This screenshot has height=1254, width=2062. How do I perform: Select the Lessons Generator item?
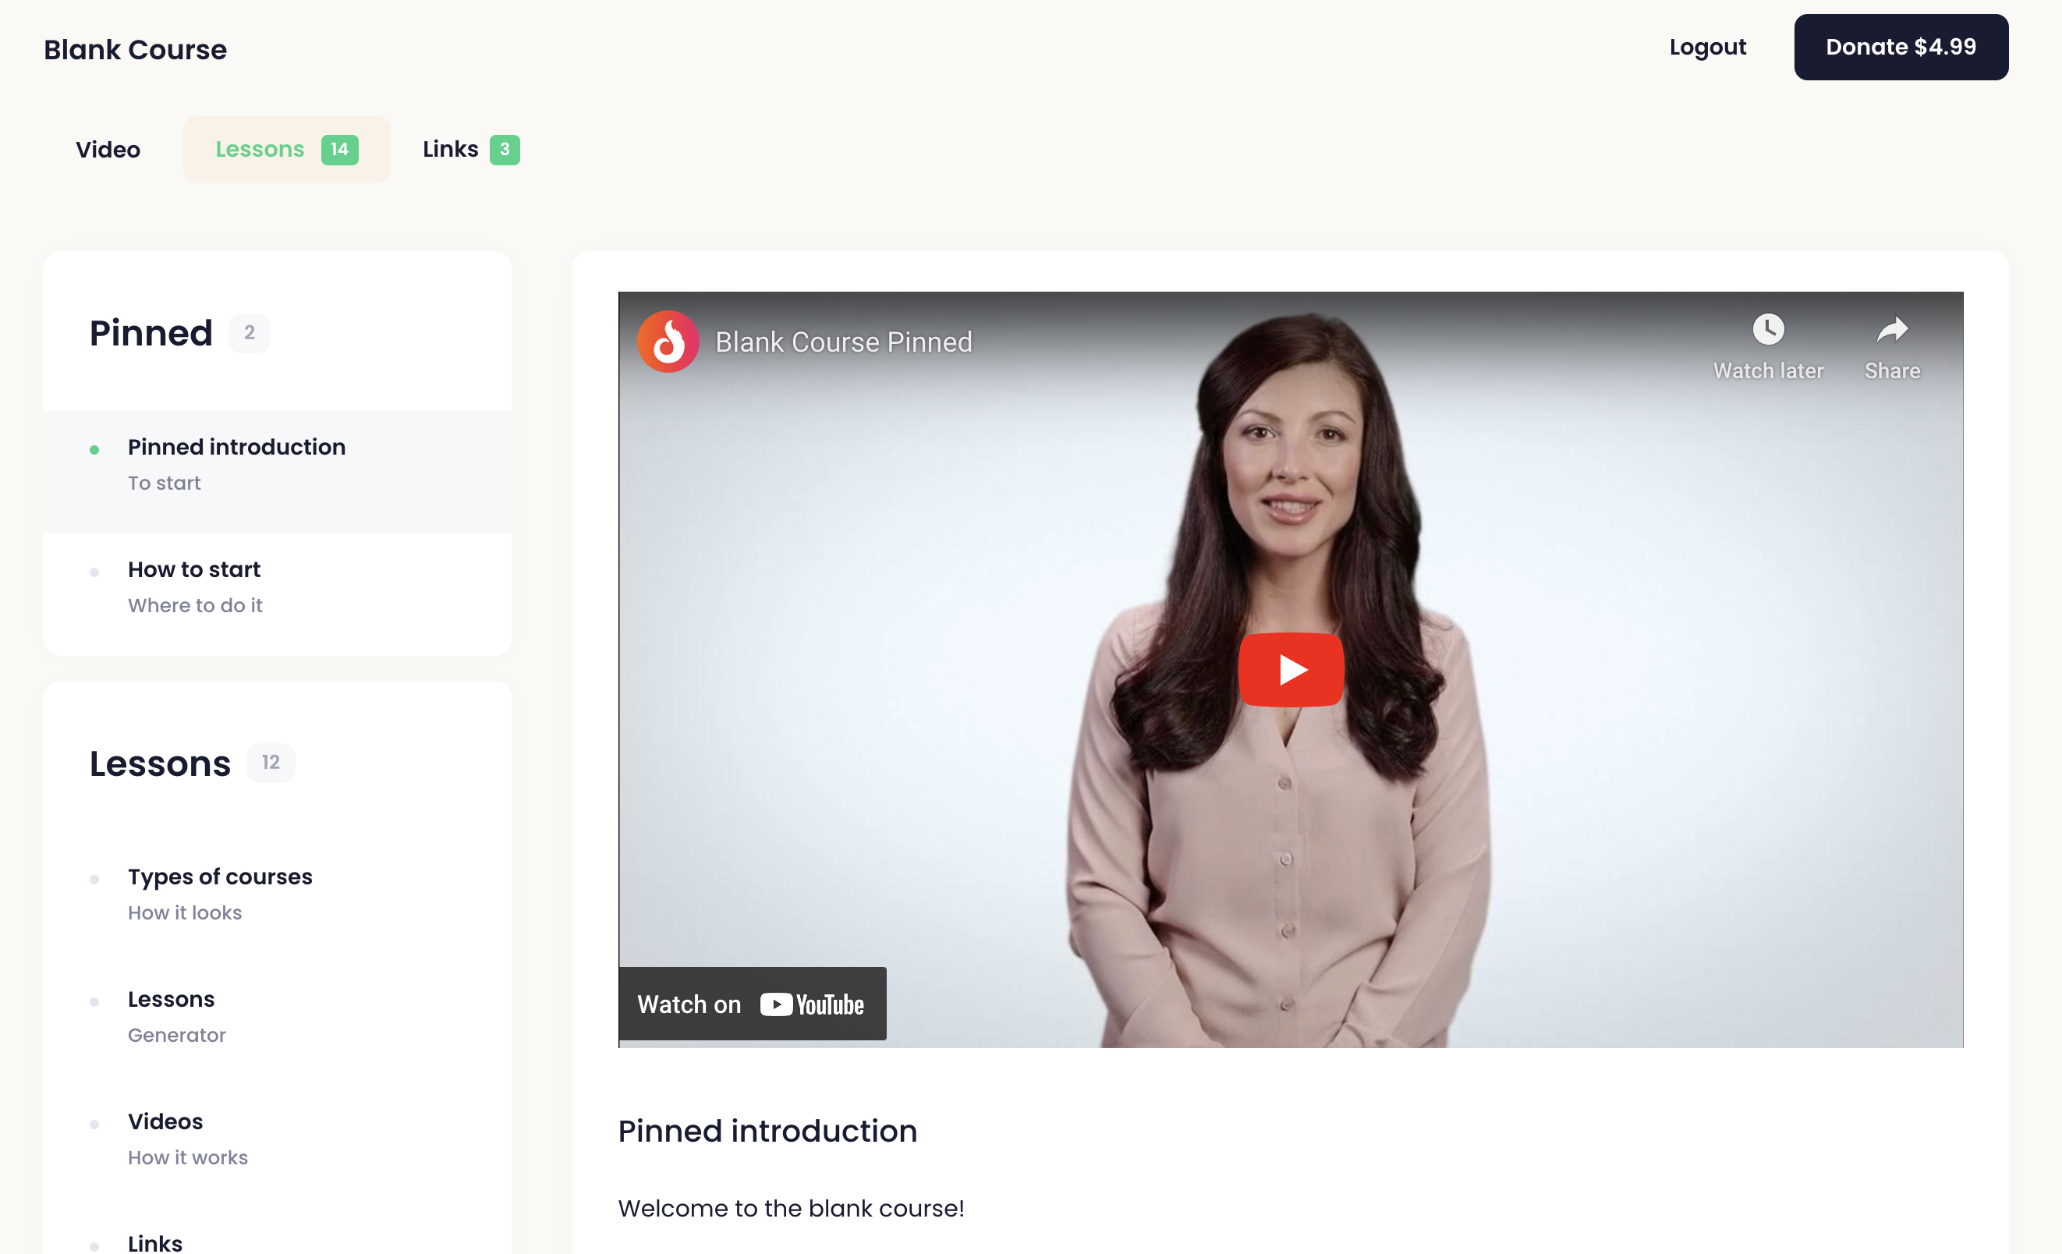[172, 1000]
